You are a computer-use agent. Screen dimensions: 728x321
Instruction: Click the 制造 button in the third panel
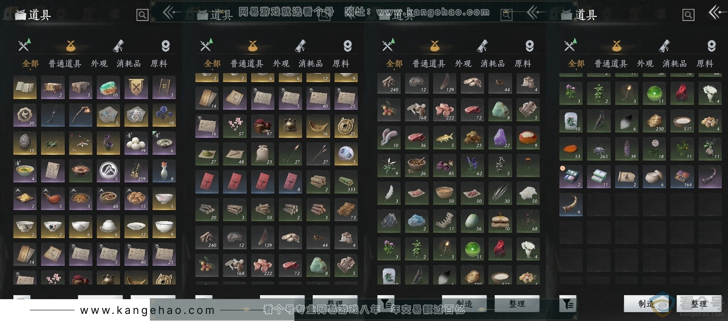[464, 304]
